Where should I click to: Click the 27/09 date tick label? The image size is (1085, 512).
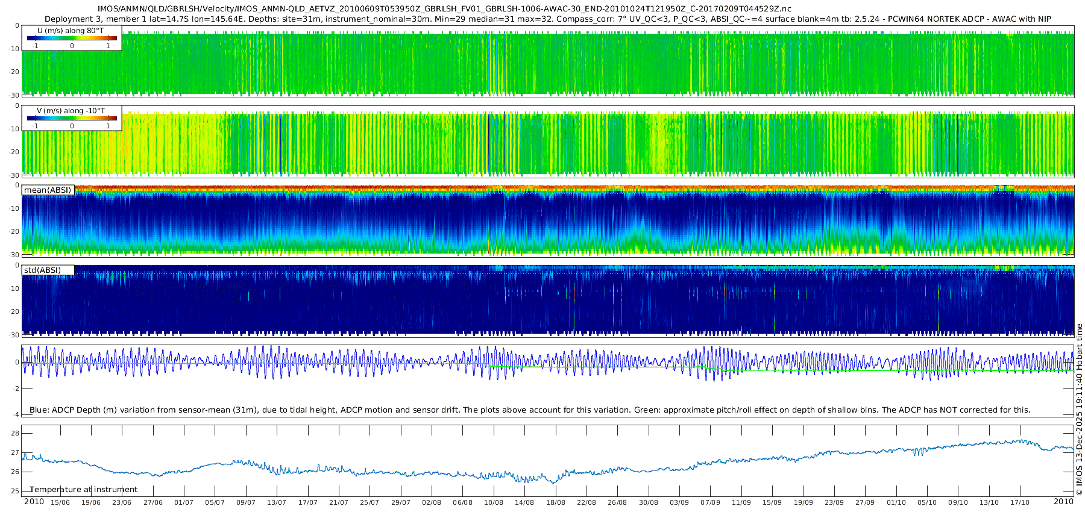865,502
